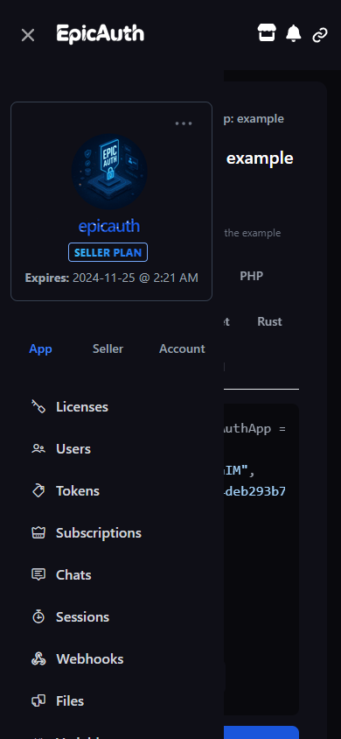
Task: Open the three-dot menu on profile card
Action: tap(184, 123)
